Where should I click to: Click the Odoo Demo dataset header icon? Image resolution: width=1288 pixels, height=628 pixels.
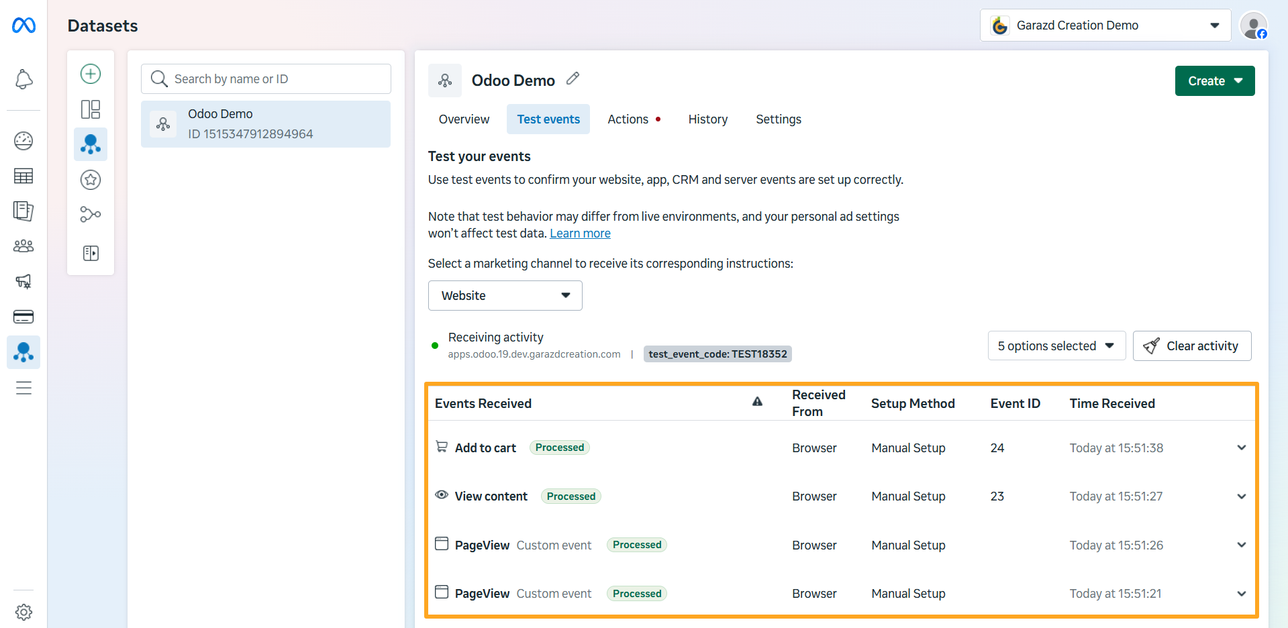tap(445, 81)
